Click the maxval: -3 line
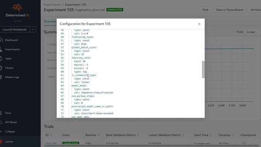The image size is (261, 147). 81,65
